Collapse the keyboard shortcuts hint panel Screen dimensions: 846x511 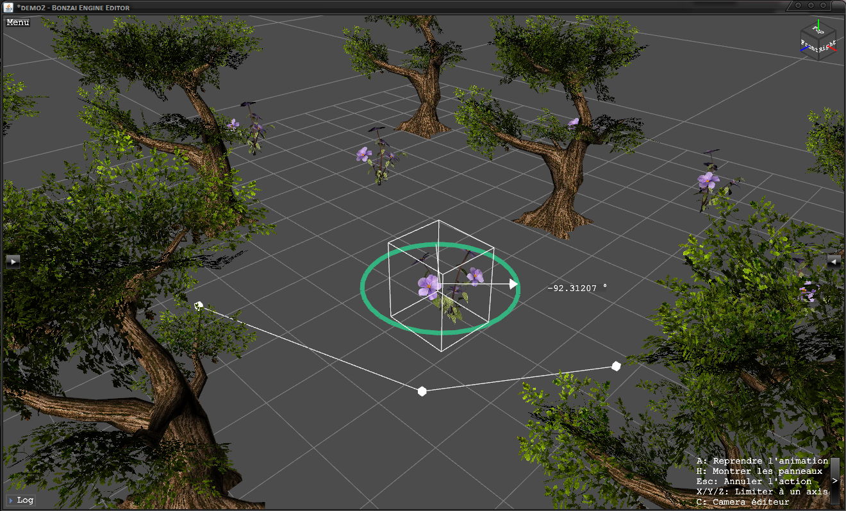point(834,480)
